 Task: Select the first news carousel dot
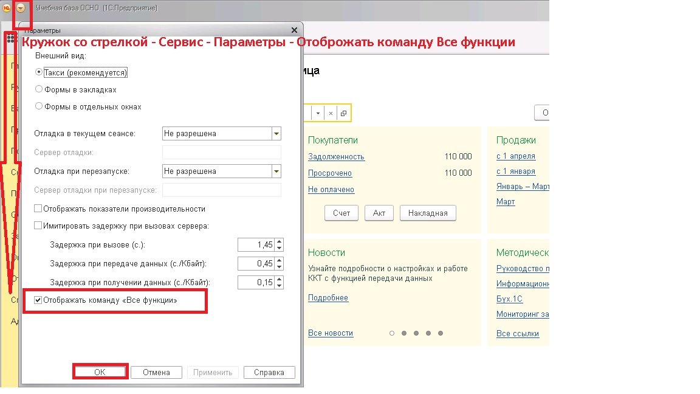[392, 333]
